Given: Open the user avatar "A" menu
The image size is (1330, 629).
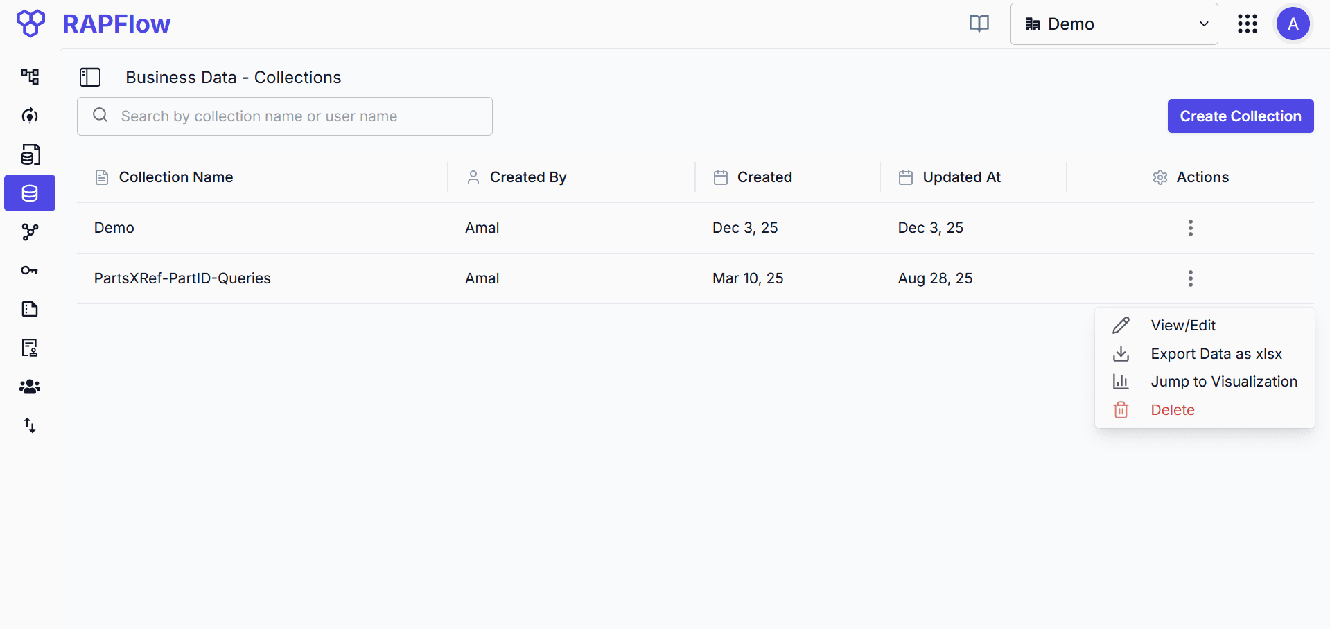Looking at the screenshot, I should [x=1293, y=24].
